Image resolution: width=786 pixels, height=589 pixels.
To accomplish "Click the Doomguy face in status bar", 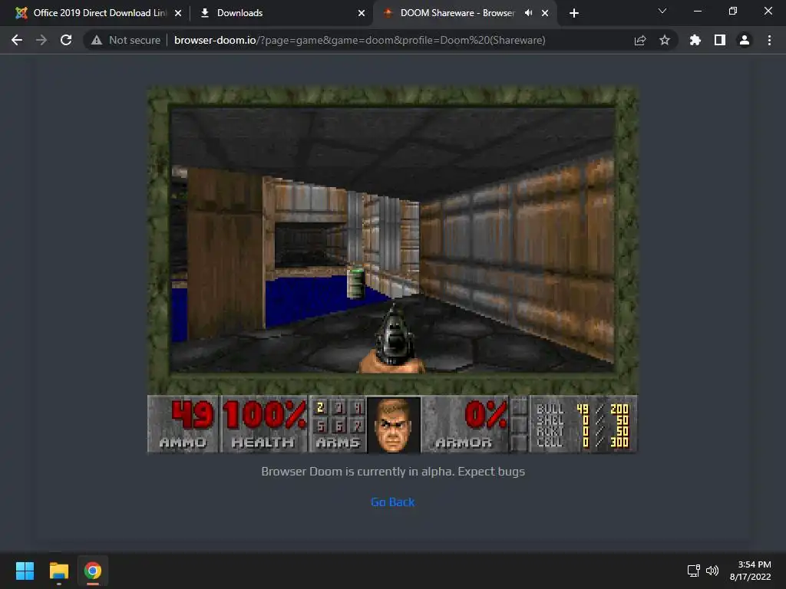I will point(394,425).
